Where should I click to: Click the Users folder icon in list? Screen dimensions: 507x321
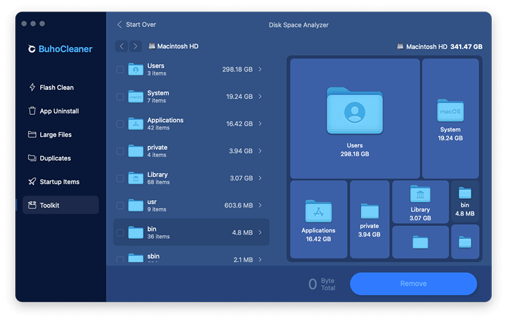click(x=136, y=69)
